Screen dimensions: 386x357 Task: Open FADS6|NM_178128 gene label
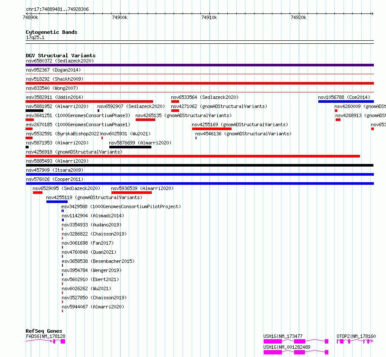pos(46,336)
